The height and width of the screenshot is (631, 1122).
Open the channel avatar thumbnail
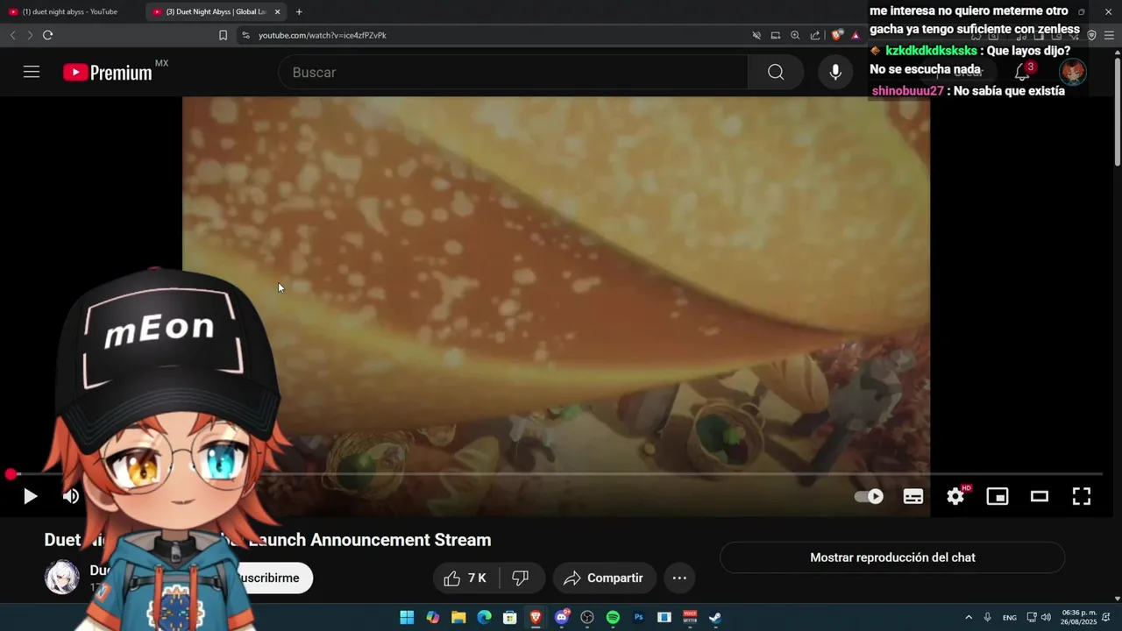pos(61,578)
